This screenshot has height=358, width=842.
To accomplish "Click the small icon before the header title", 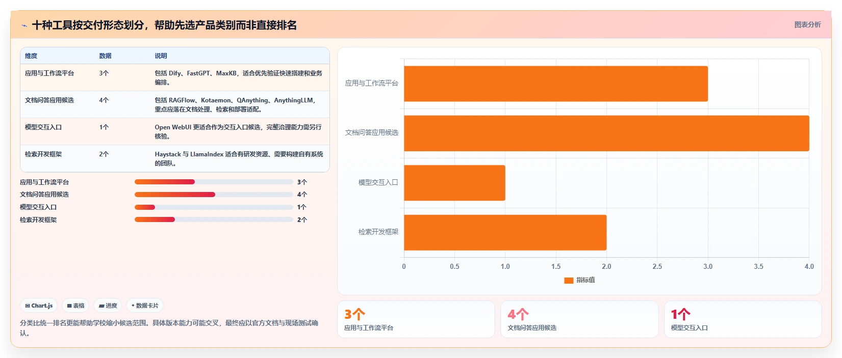I will [x=24, y=25].
